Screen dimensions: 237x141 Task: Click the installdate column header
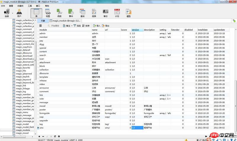[x=205, y=30]
